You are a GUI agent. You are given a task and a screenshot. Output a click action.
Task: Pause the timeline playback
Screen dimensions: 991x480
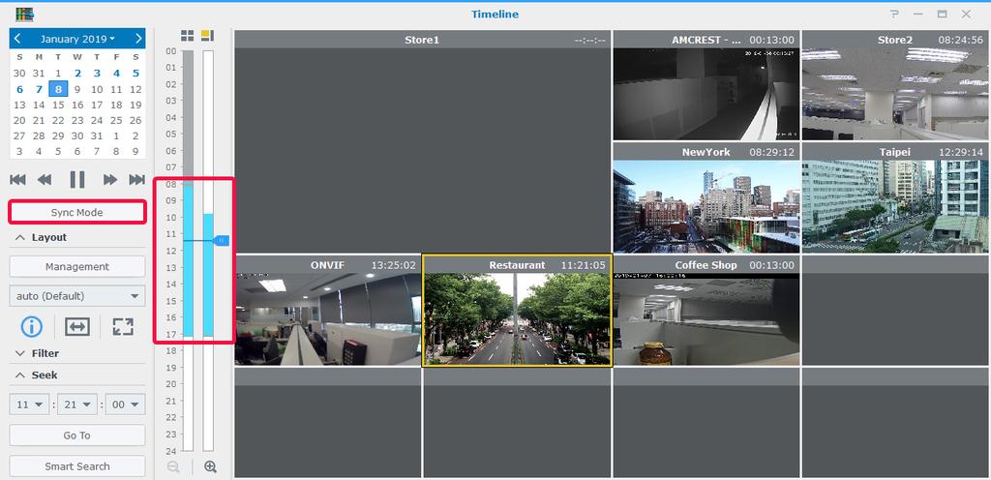tap(77, 180)
